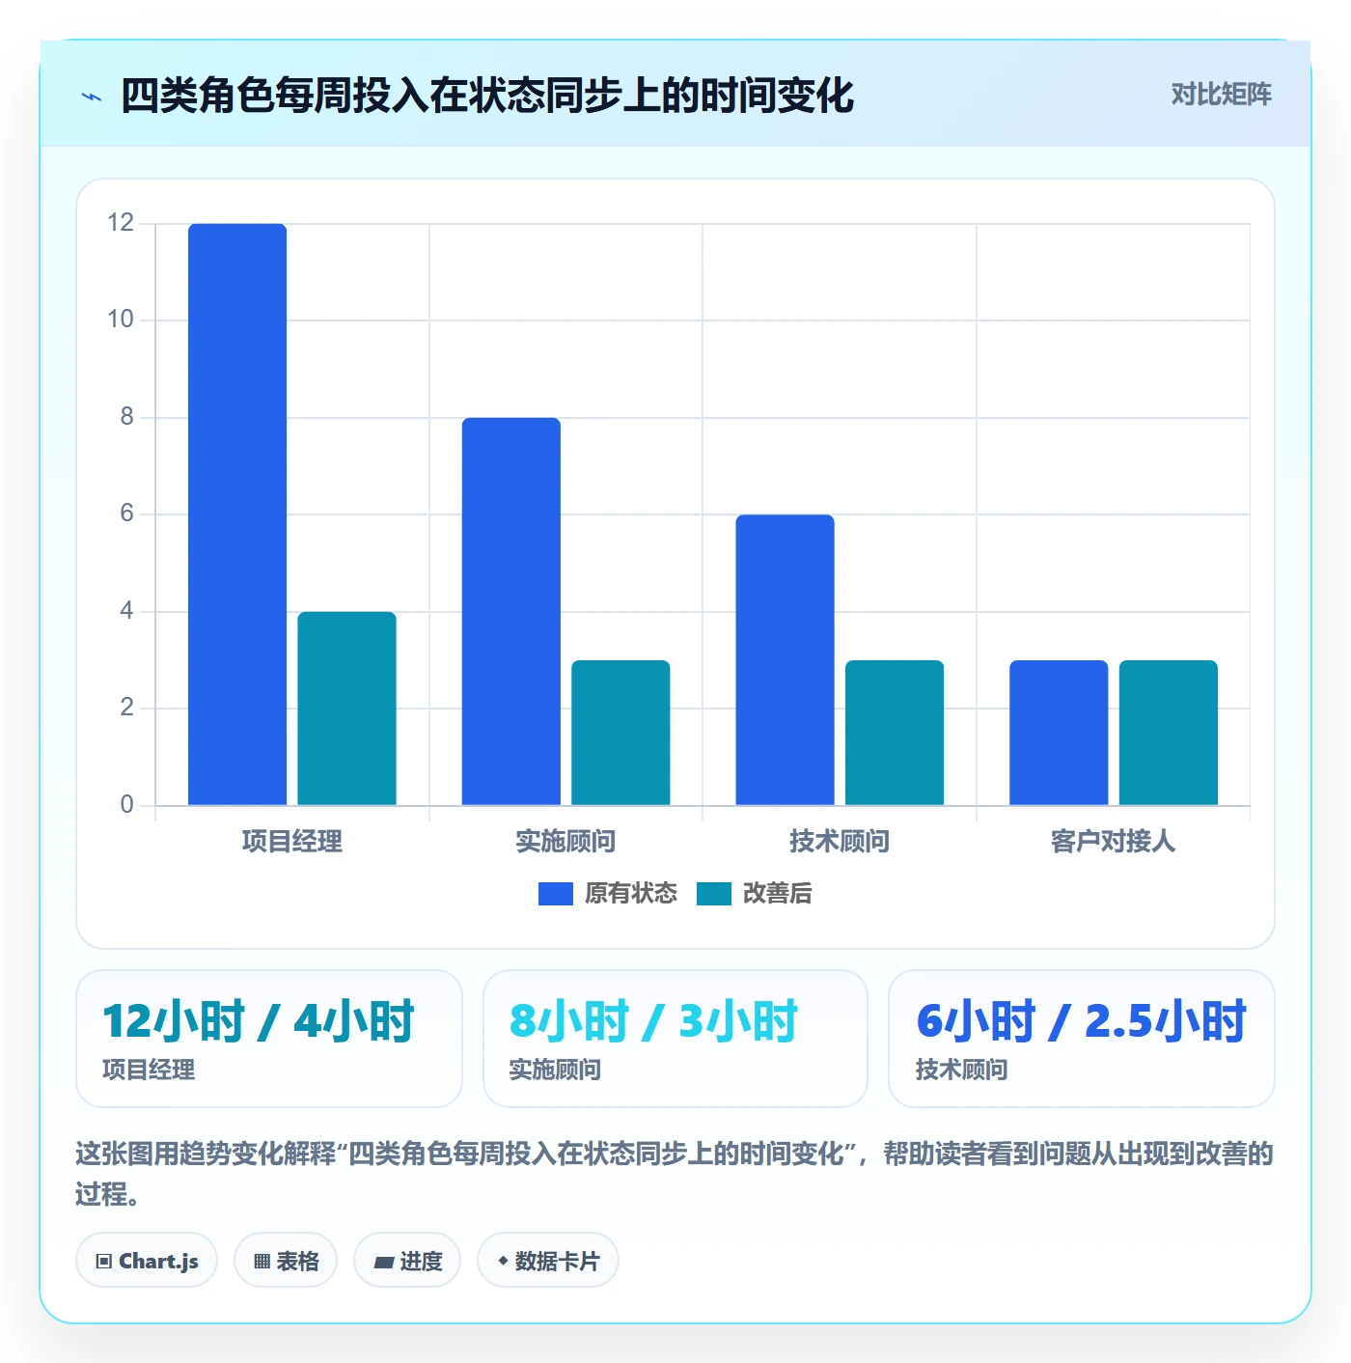Click the 客户对接人 原有状态 blue bar

pos(1059,733)
